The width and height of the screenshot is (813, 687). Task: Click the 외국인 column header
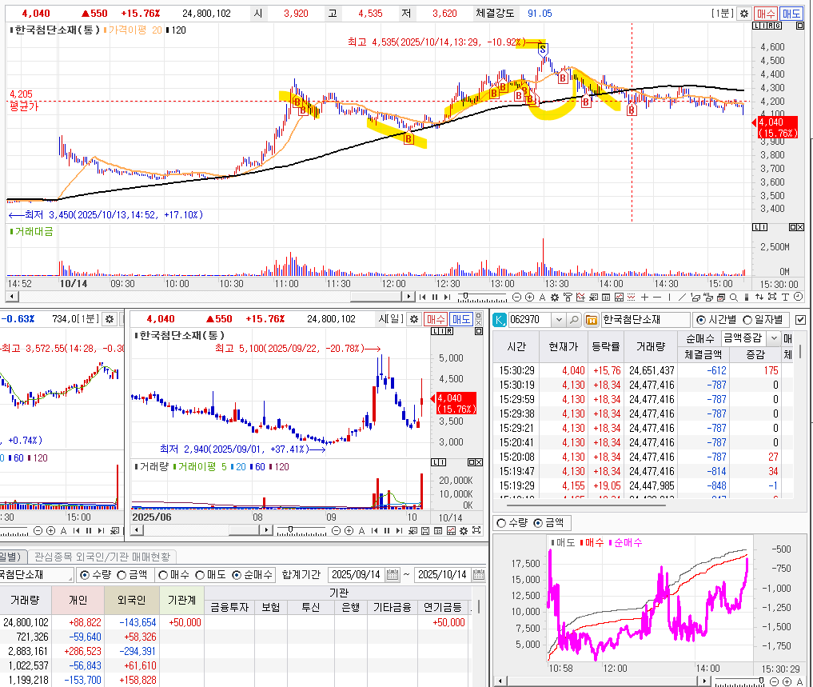(132, 601)
